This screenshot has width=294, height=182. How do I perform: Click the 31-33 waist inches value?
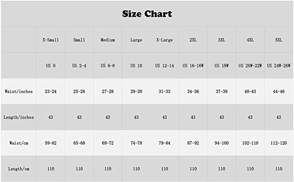pyautogui.click(x=165, y=92)
